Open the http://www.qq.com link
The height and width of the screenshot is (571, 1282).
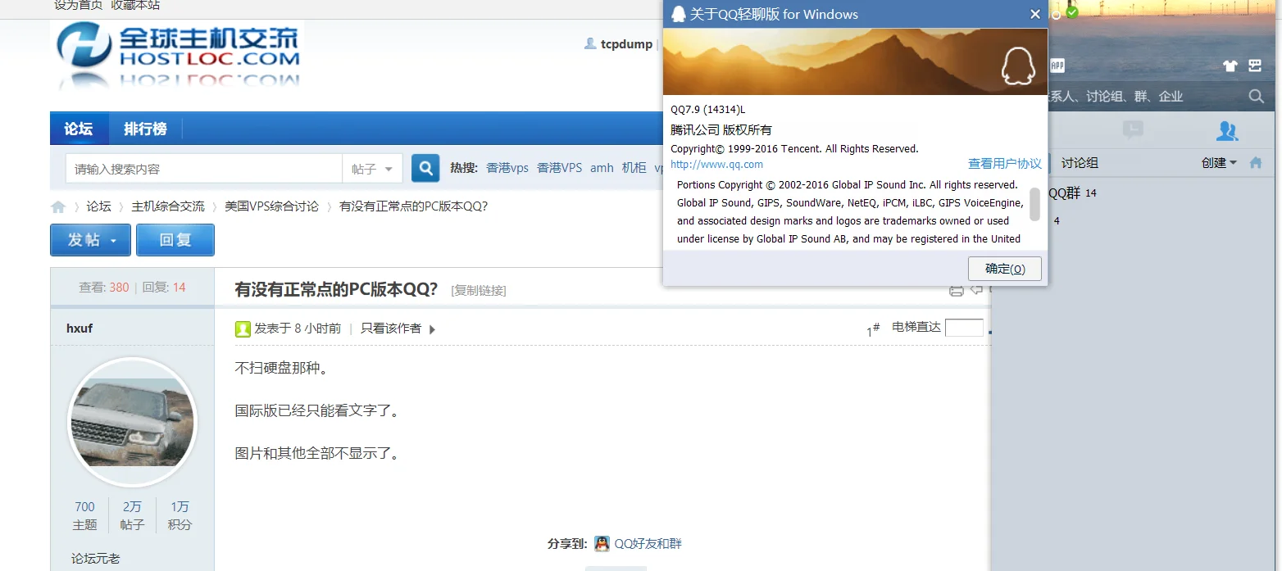tap(716, 164)
